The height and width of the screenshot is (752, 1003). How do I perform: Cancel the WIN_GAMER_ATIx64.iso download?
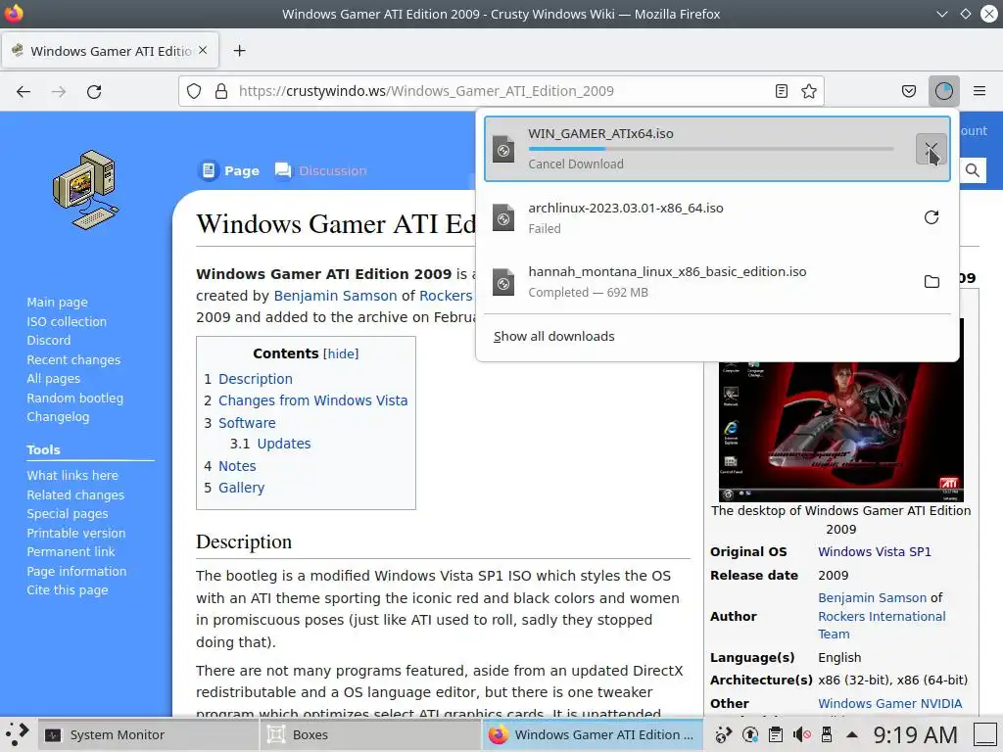point(931,149)
